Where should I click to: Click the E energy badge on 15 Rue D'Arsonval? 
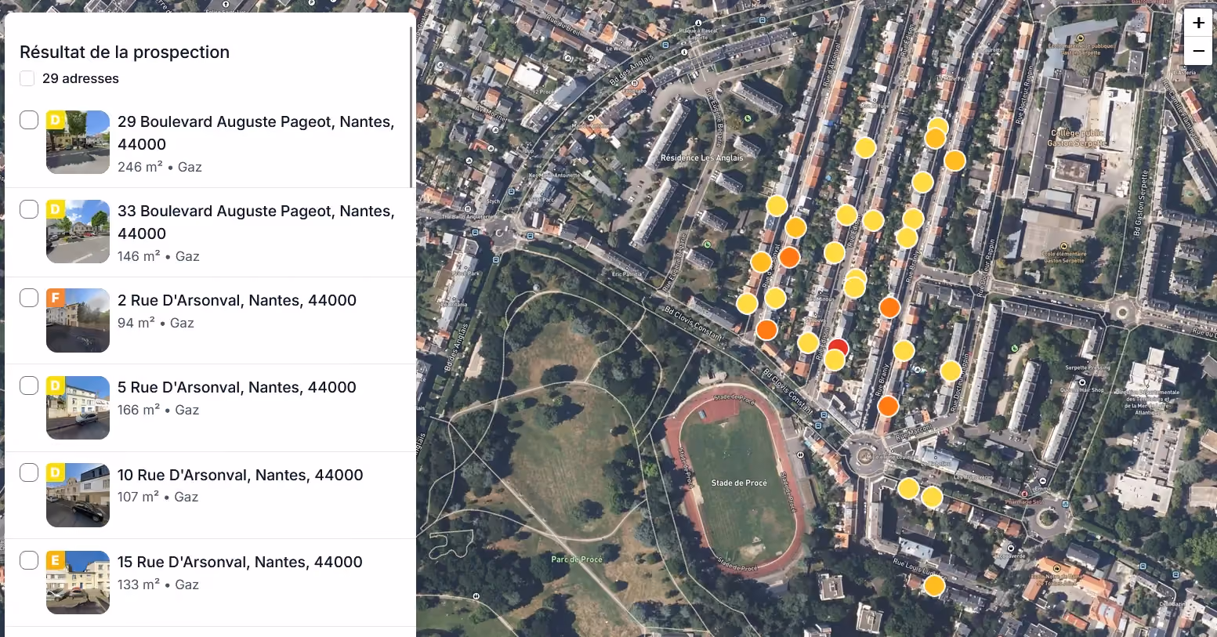click(x=55, y=559)
